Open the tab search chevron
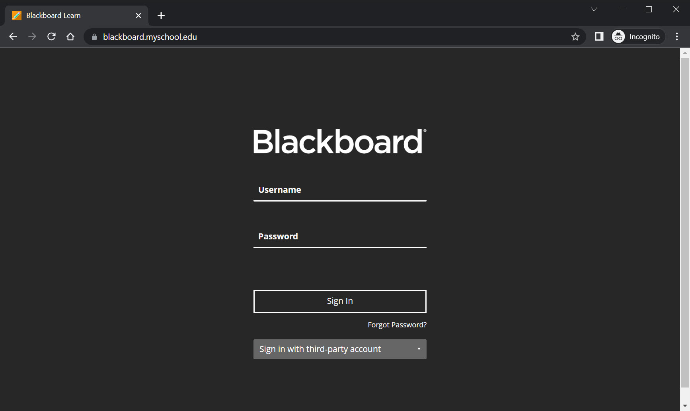The width and height of the screenshot is (690, 411). click(x=594, y=9)
